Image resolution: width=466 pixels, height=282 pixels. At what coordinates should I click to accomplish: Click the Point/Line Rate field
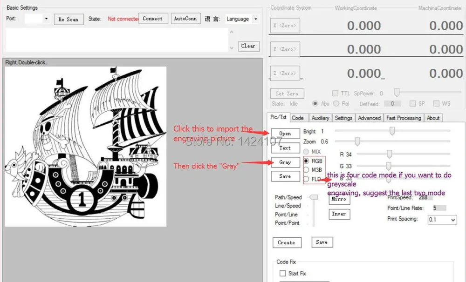(439, 208)
